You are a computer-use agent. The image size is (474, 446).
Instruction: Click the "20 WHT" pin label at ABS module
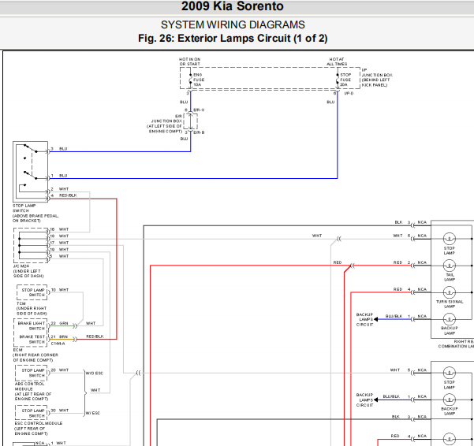pyautogui.click(x=60, y=370)
